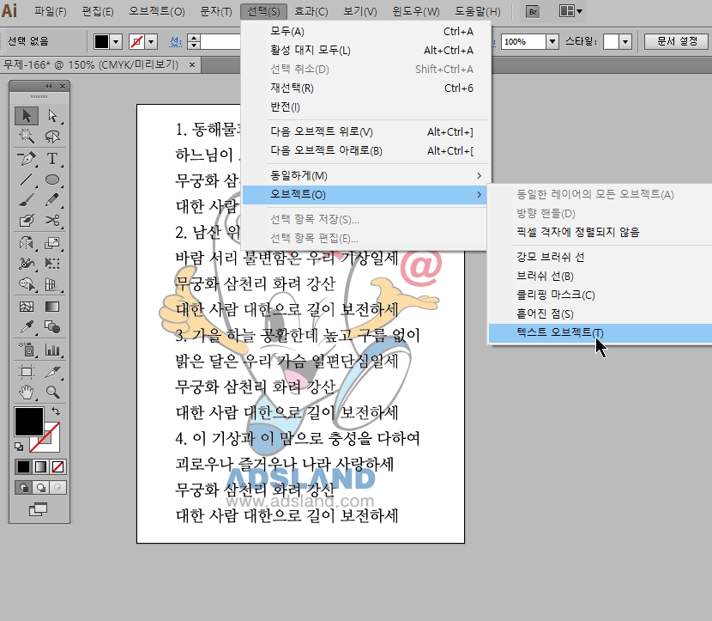Open the fill color dropdown in control bar

(x=117, y=42)
